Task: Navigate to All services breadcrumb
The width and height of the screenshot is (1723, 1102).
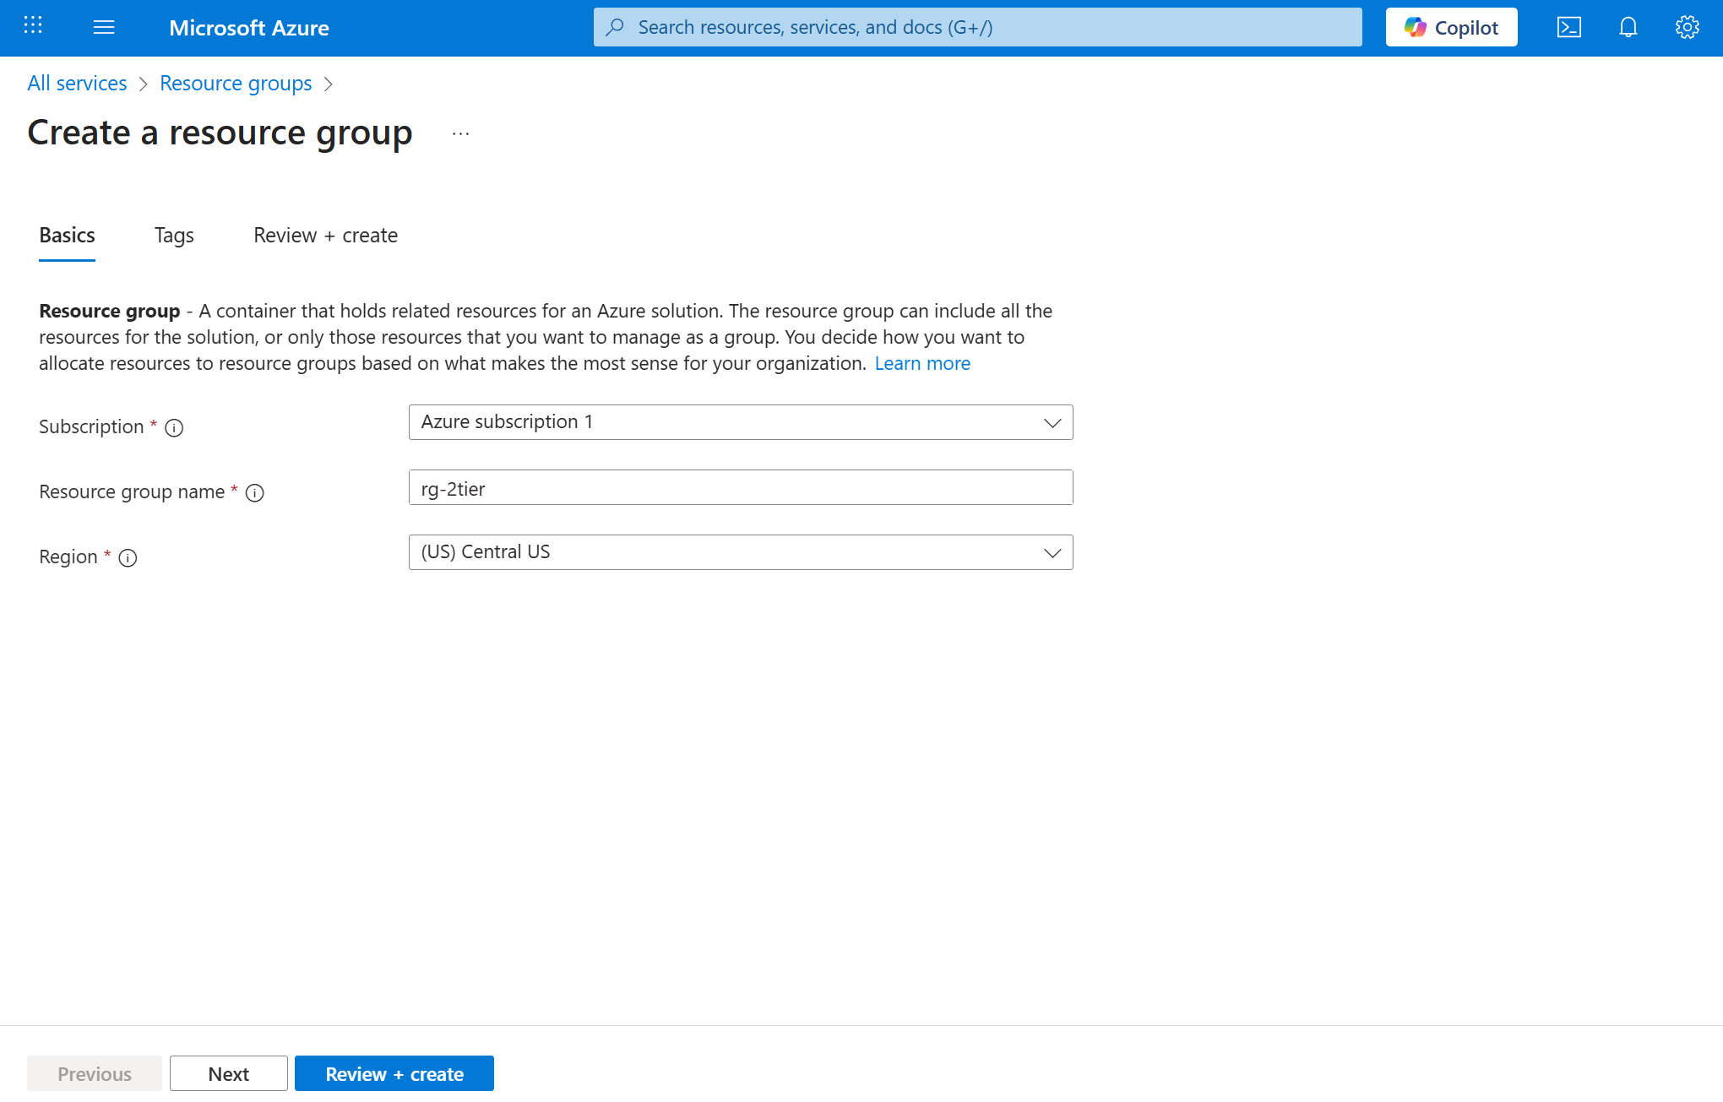Action: pos(77,83)
